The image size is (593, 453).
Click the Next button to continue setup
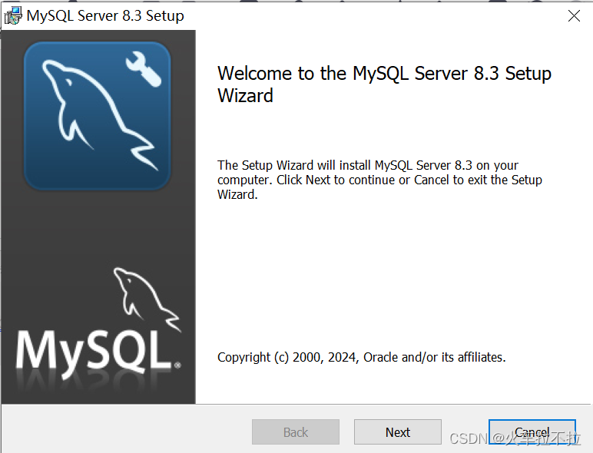coord(397,432)
